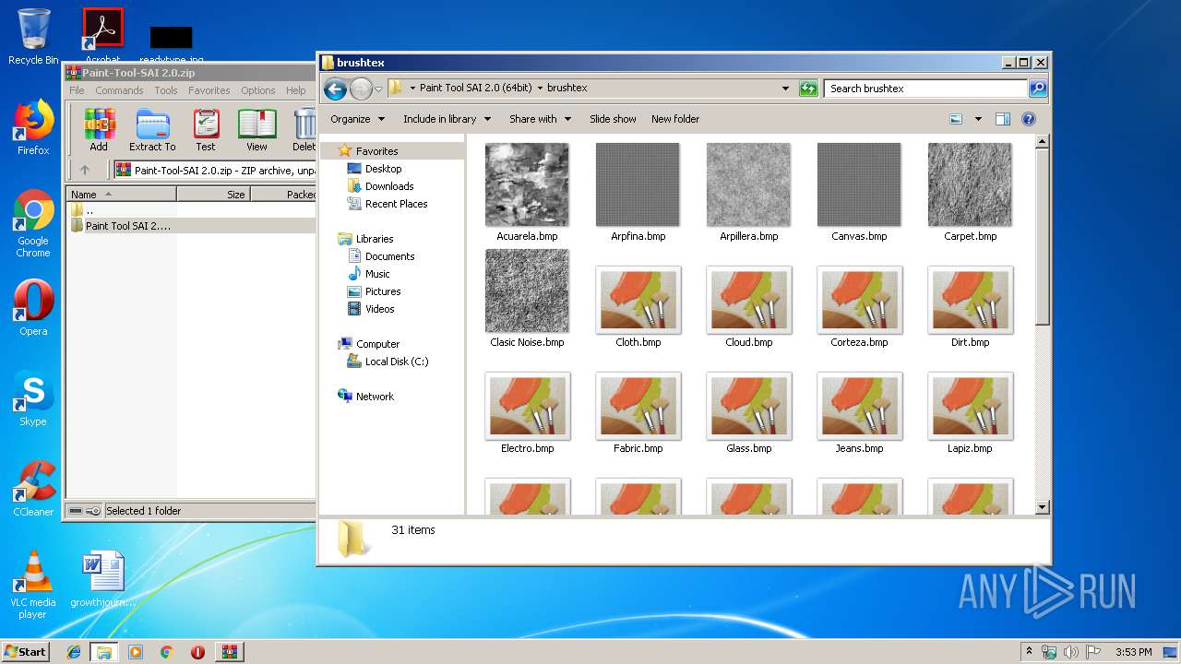Screen dimensions: 1181x664
Task: Select the Paint Tool SAI 2 folder row
Action: (x=191, y=226)
